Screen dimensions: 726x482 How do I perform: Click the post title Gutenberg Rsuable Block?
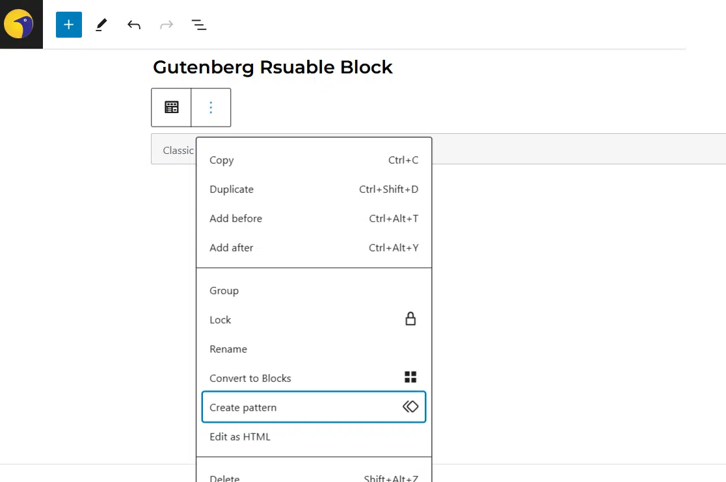click(273, 67)
